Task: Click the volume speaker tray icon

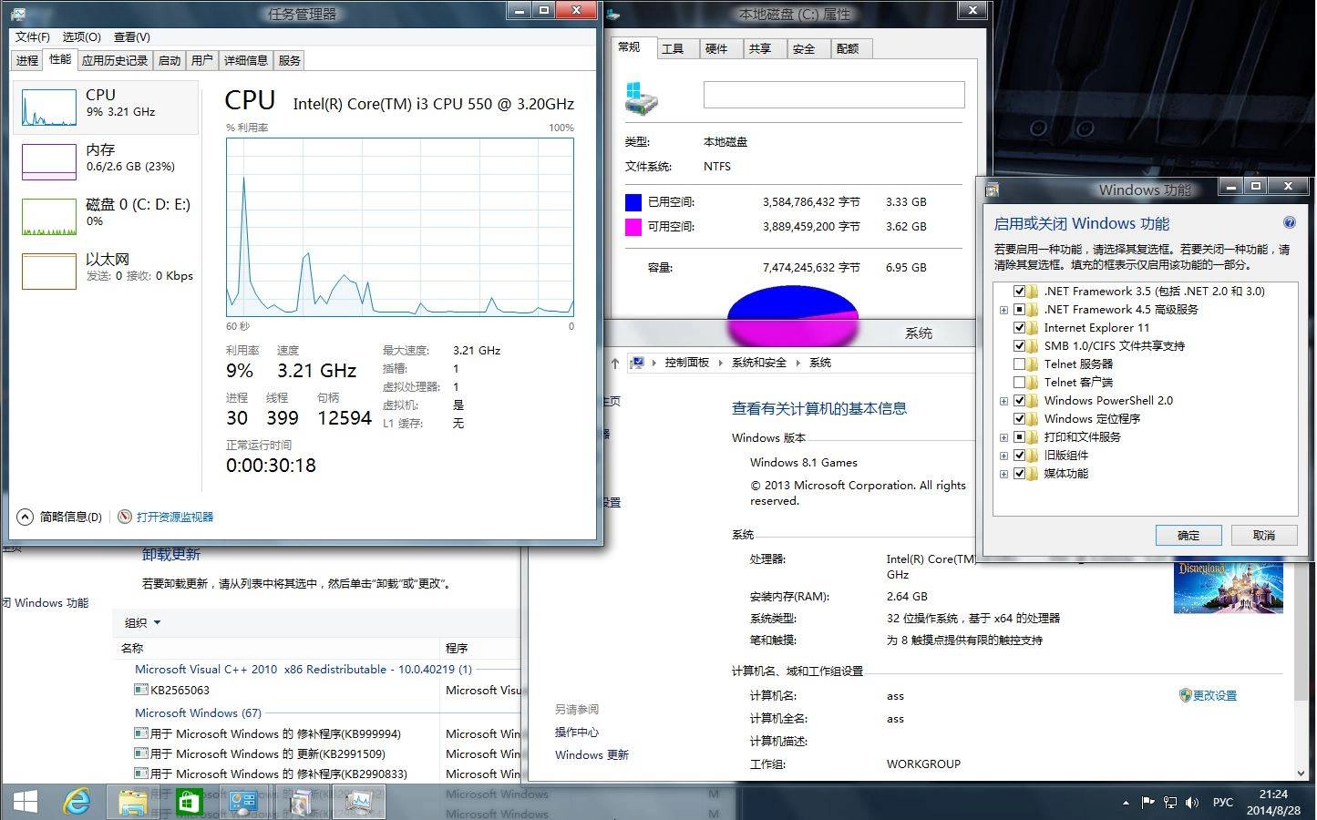Action: coord(1192,803)
